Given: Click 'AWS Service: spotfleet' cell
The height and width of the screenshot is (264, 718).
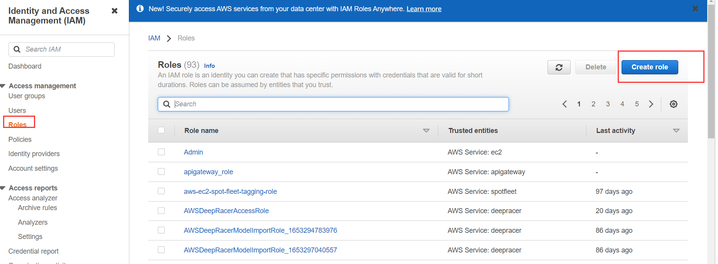Looking at the screenshot, I should coord(482,192).
